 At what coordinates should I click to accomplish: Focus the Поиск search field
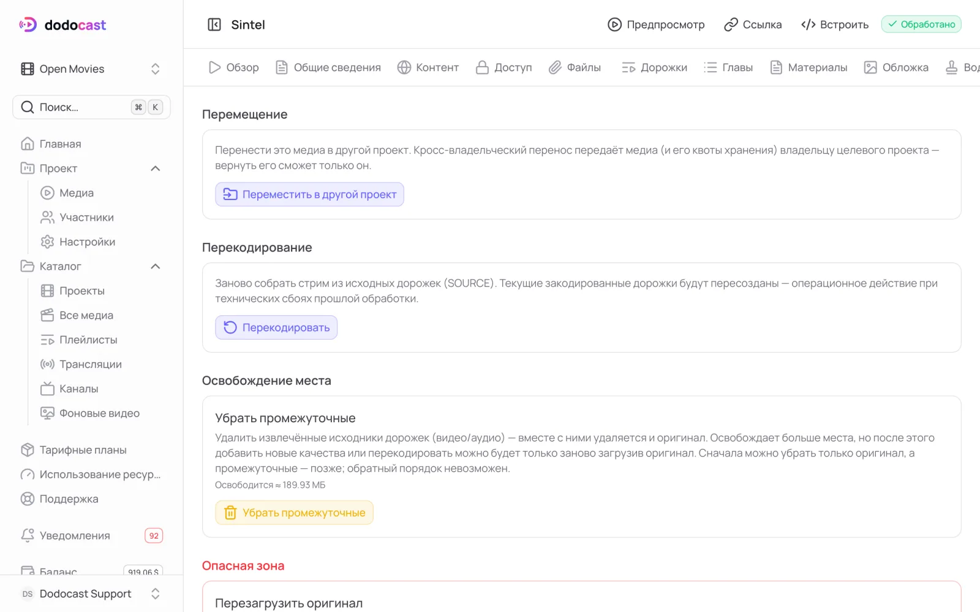click(91, 107)
